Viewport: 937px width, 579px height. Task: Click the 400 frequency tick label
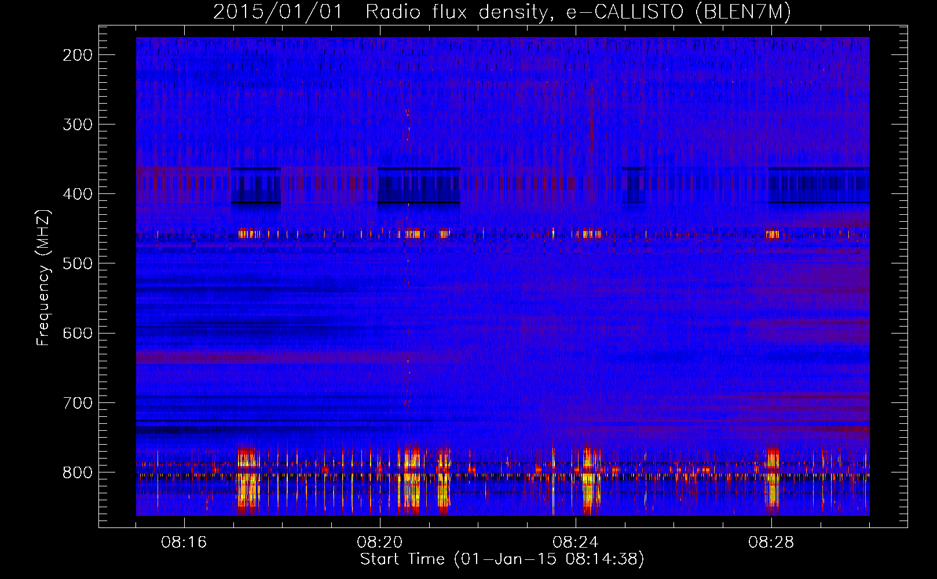pos(78,194)
